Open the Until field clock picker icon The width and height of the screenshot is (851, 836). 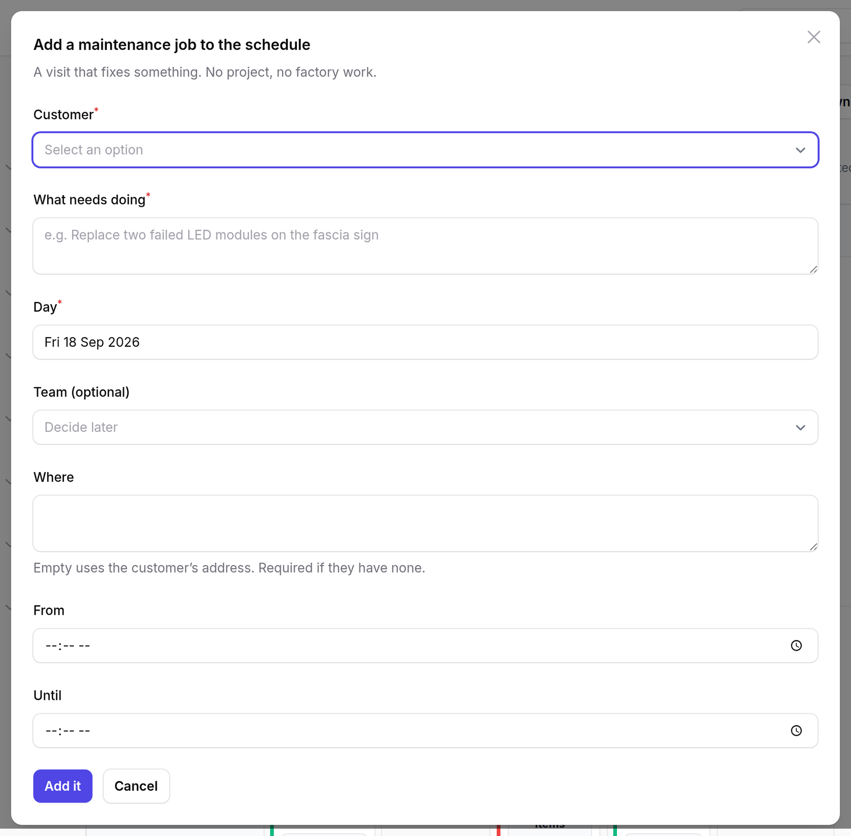tap(796, 731)
